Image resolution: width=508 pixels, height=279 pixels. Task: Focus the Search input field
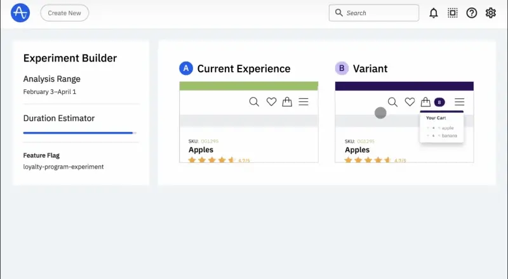click(x=374, y=13)
